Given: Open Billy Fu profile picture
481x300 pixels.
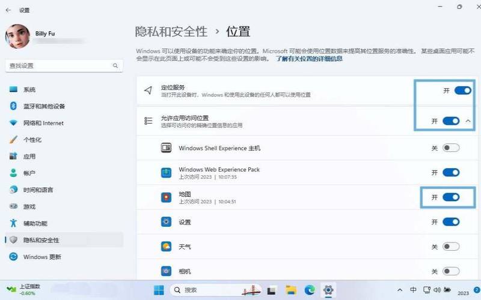Looking at the screenshot, I should (x=17, y=37).
